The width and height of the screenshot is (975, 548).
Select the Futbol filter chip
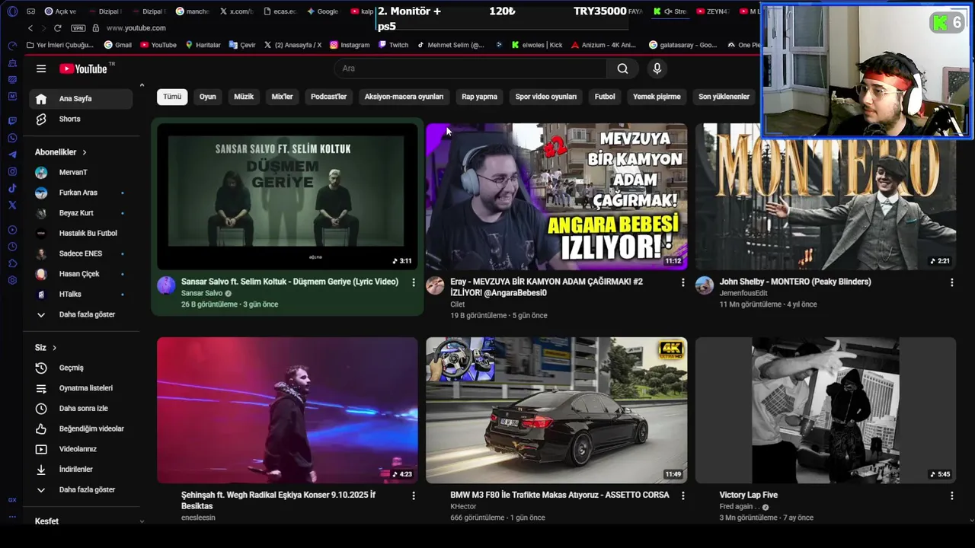[605, 97]
